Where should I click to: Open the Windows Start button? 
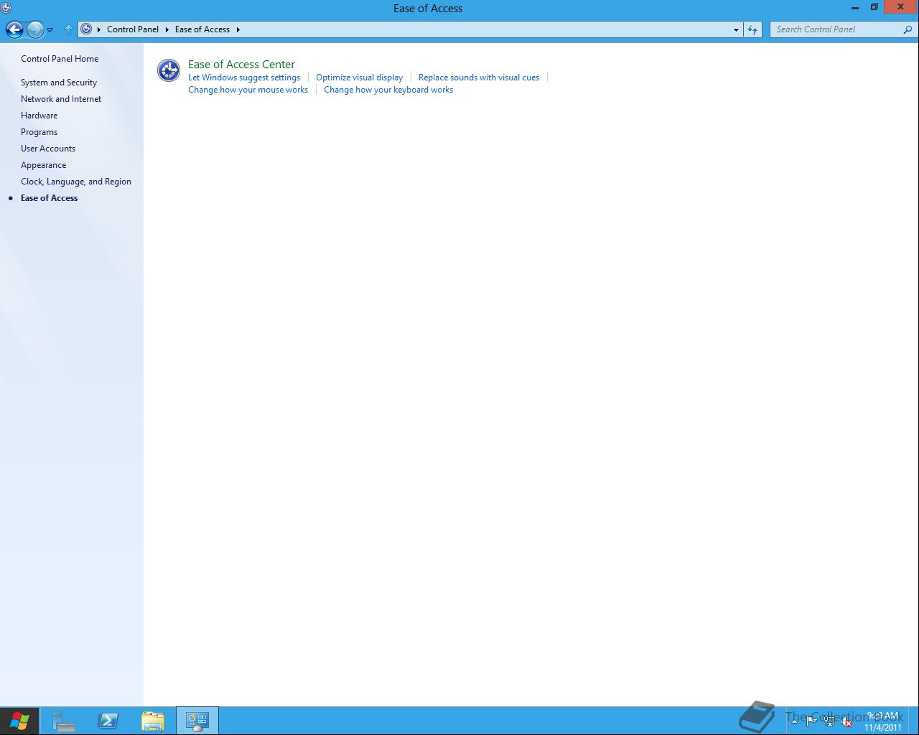point(19,721)
